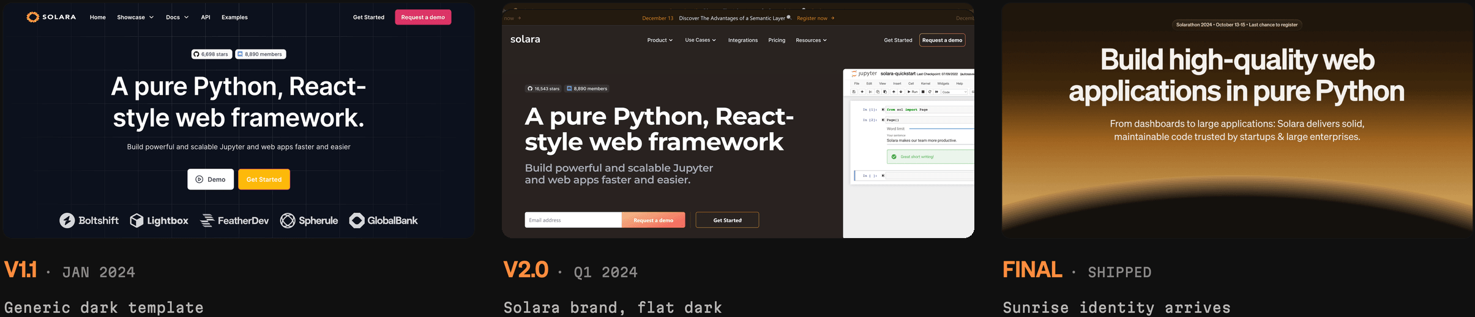Click the Page() code cell
The image size is (1475, 317).
pos(929,120)
